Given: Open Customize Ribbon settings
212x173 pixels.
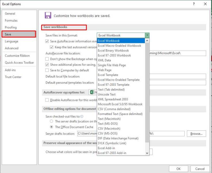Looking at the screenshot, I should coord(19,56).
